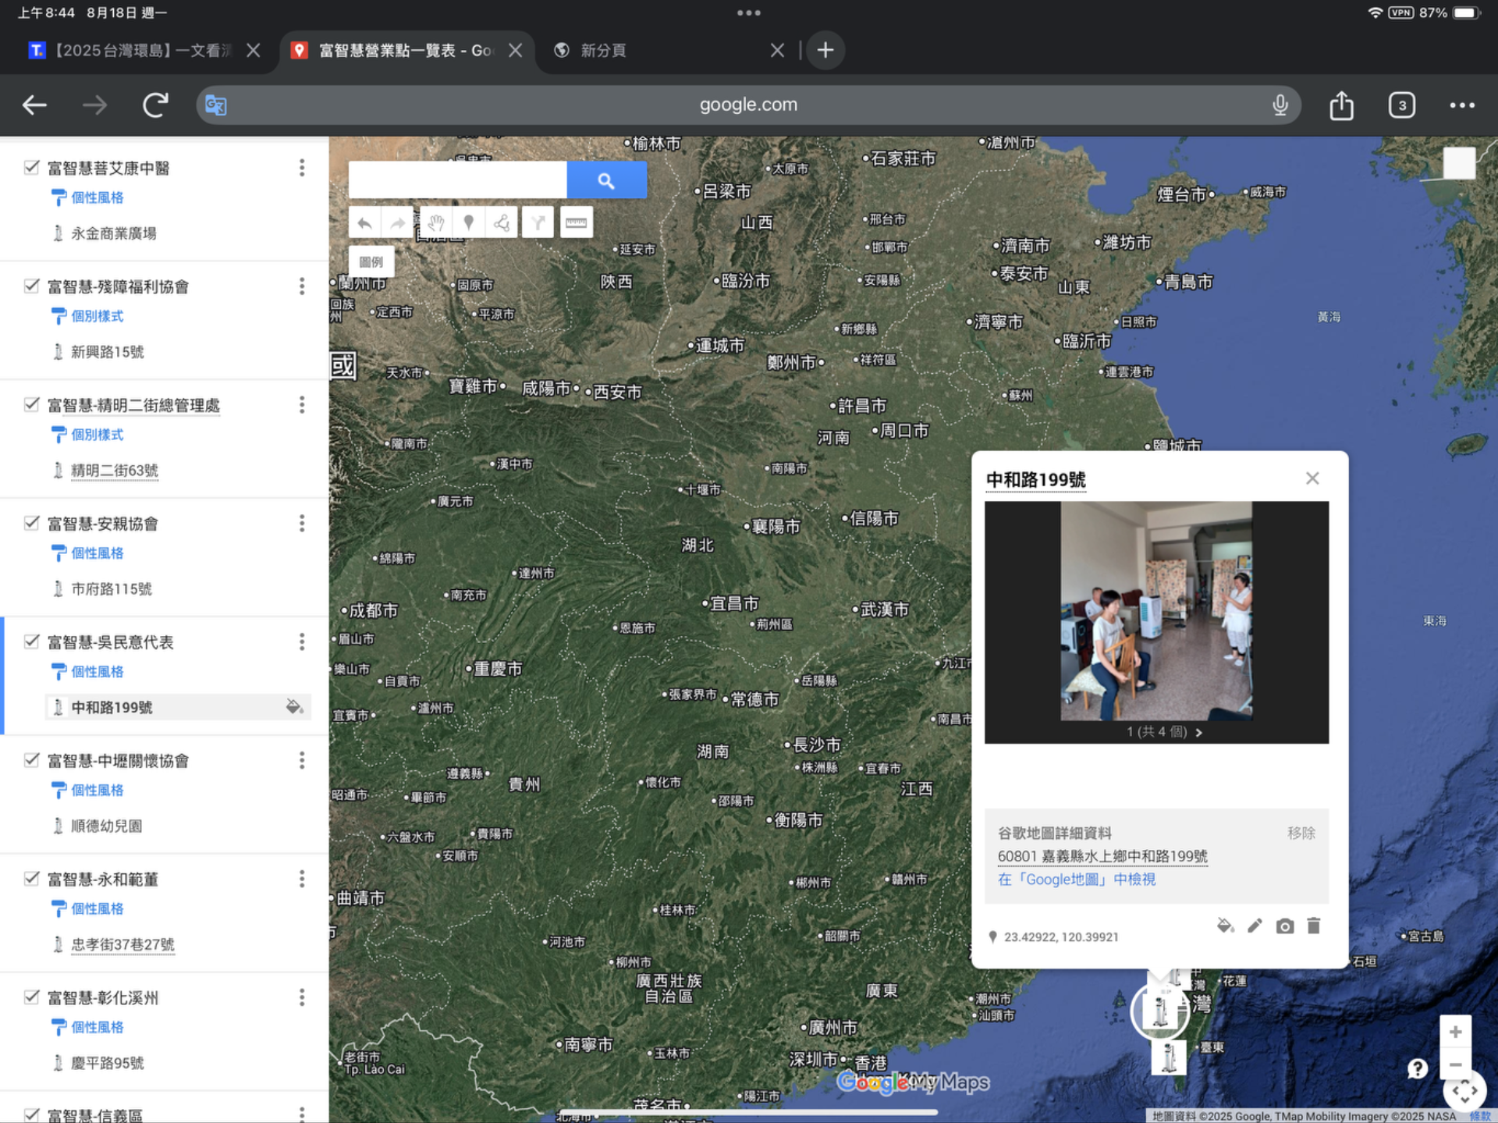Open options menu for 富智慧菩艾康中醫 layer

(302, 167)
